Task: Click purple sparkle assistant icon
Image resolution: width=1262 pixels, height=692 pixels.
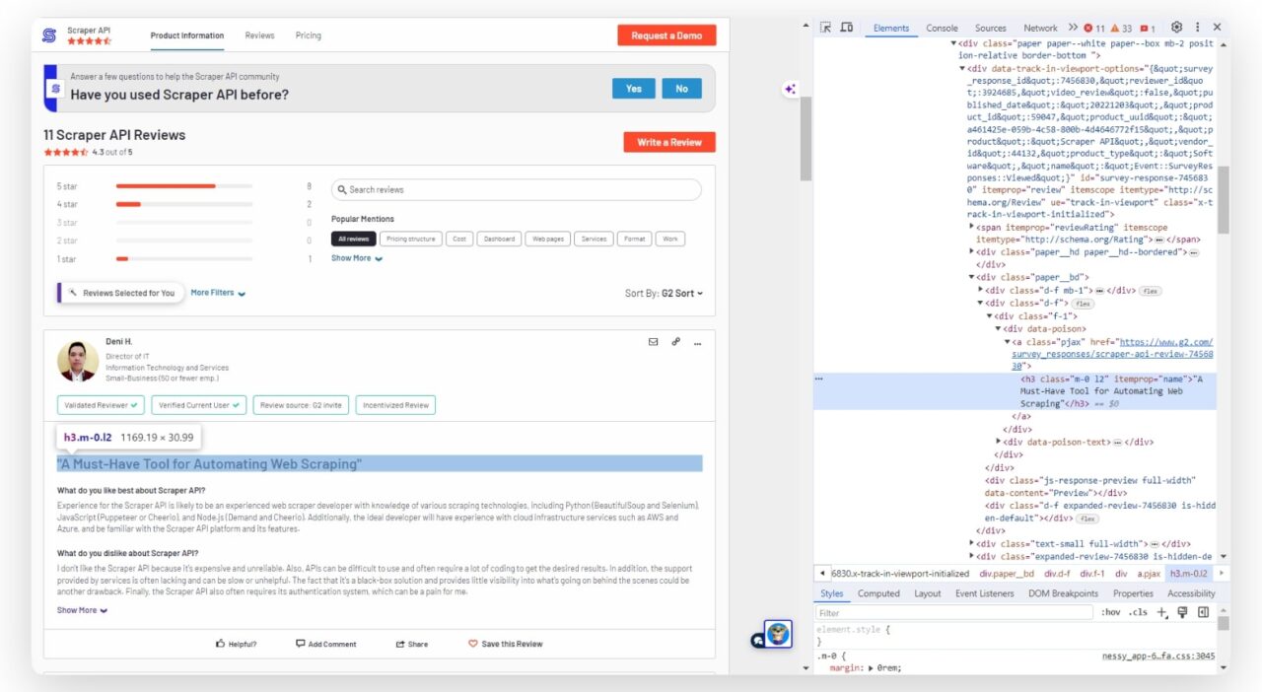Action: (790, 90)
